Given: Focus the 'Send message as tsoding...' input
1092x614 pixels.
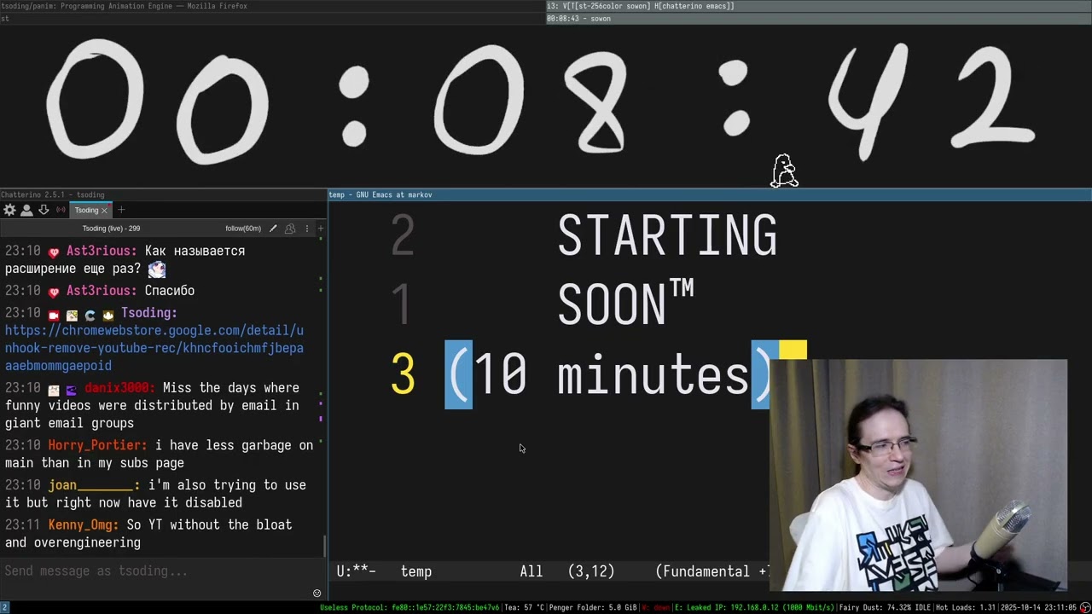Looking at the screenshot, I should coord(162,571).
